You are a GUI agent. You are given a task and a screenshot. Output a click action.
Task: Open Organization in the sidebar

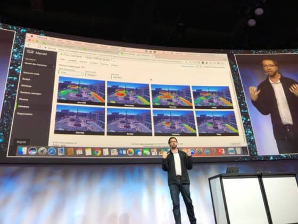pyautogui.click(x=25, y=114)
